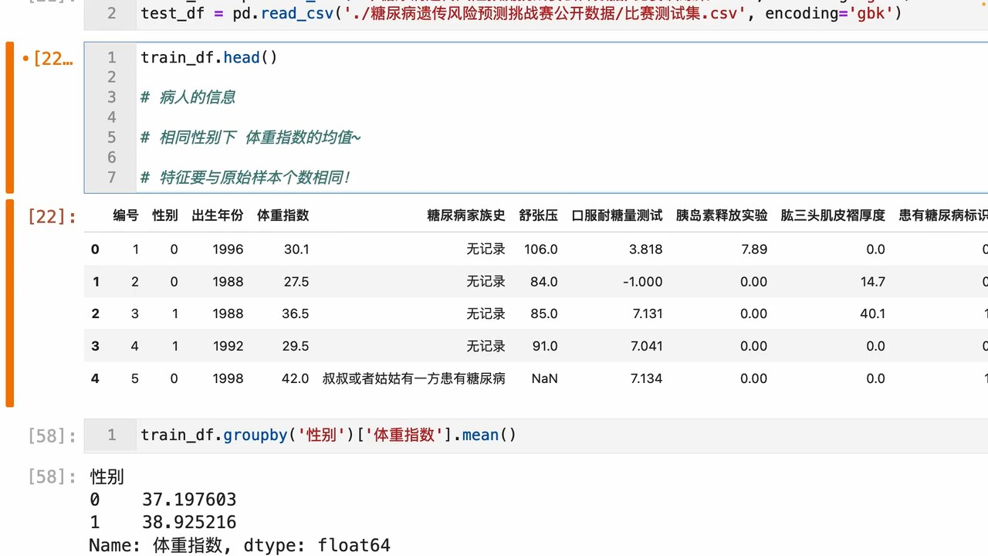Click the [58] input prompt label
This screenshot has height=556, width=988.
coord(52,436)
